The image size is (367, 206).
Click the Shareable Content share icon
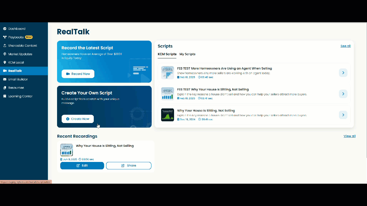click(x=5, y=45)
